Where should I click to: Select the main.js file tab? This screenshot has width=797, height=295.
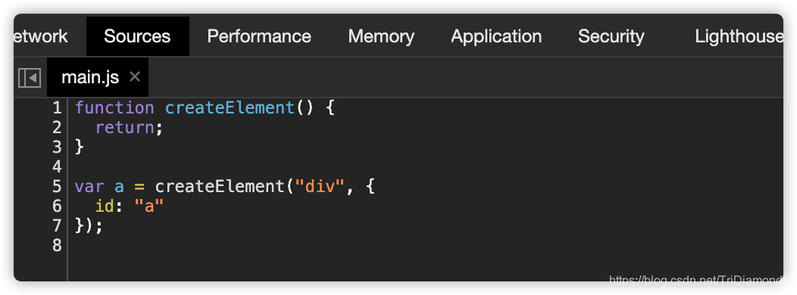pos(90,77)
